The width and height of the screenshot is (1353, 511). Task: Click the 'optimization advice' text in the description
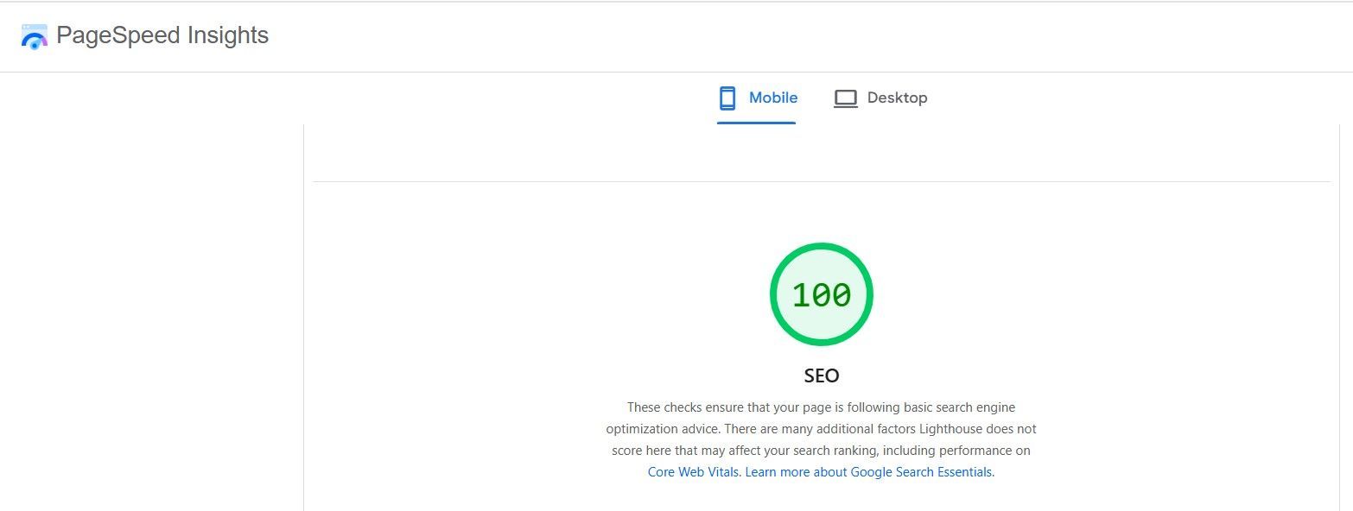(664, 429)
